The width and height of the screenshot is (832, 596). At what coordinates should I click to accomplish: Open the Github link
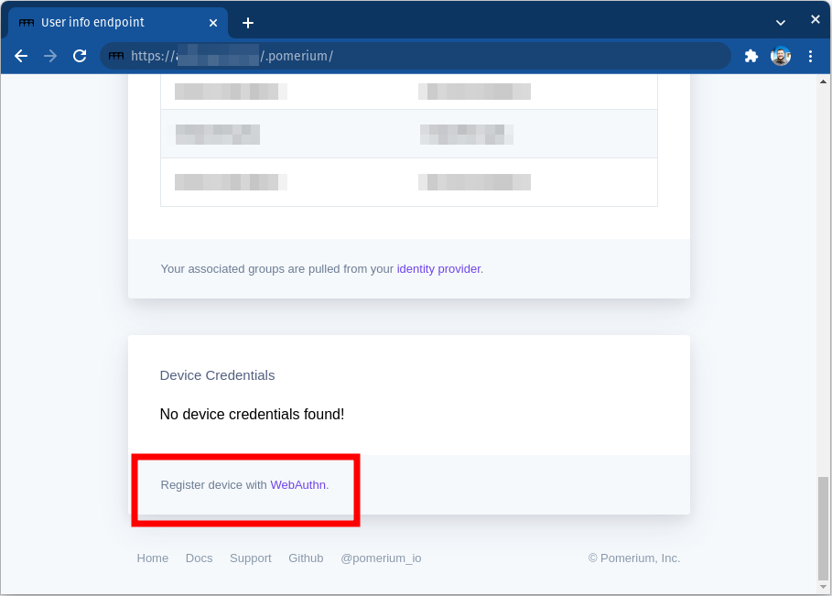point(306,558)
